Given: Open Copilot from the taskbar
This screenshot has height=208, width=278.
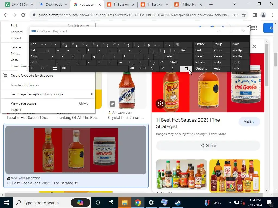Looking at the screenshot, I should [x=80, y=203].
